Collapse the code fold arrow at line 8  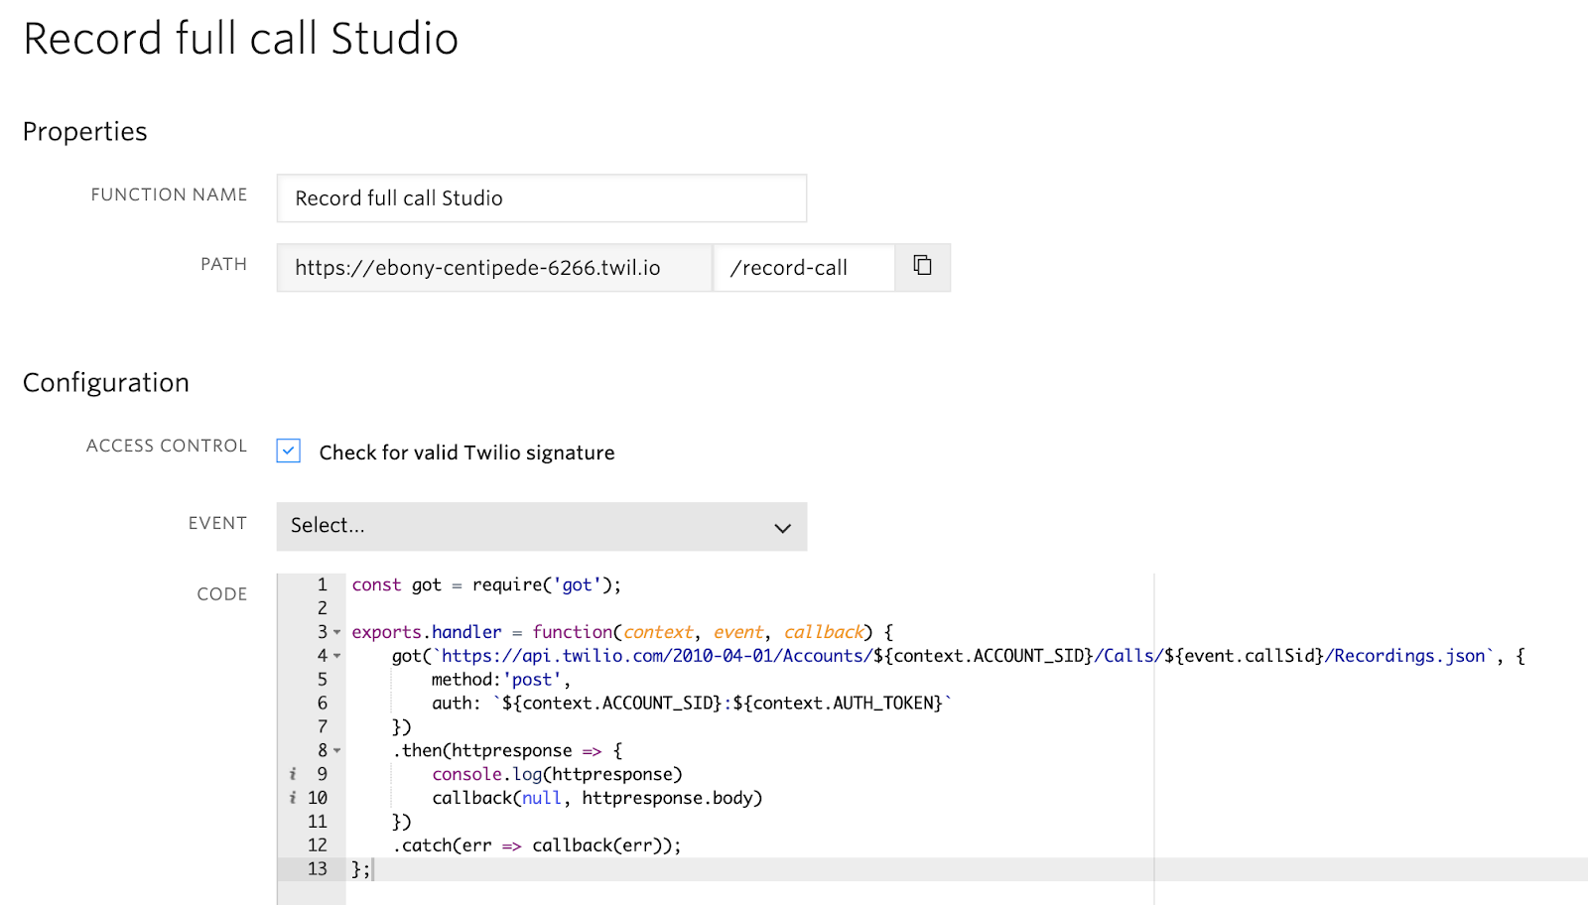337,751
